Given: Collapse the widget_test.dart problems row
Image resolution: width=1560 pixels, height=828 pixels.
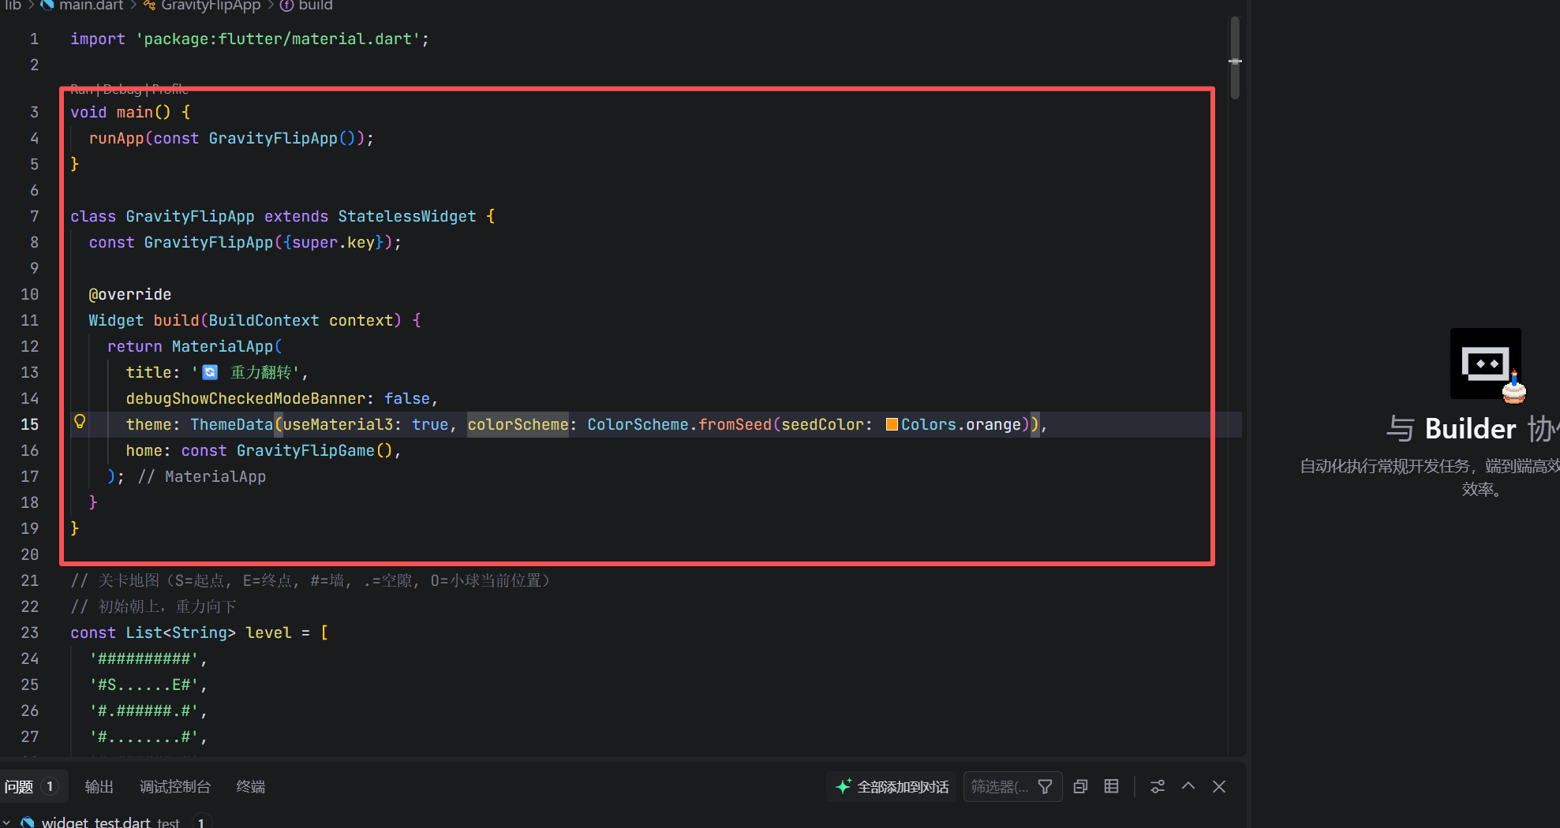Looking at the screenshot, I should tap(7, 822).
